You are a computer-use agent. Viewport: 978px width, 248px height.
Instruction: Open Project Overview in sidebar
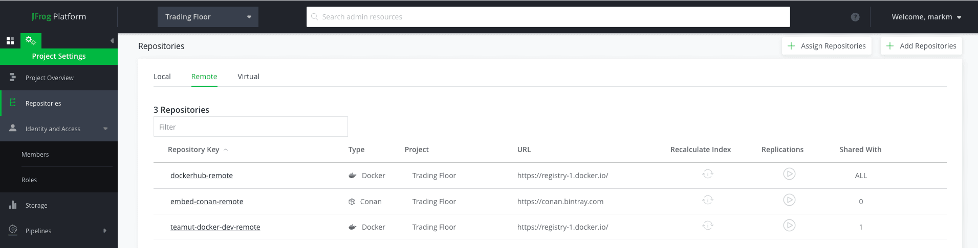[59, 78]
